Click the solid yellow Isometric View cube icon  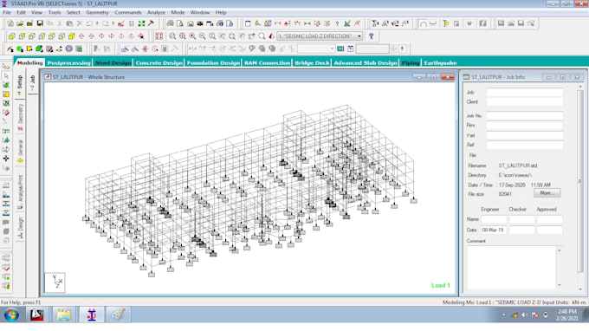[71, 36]
